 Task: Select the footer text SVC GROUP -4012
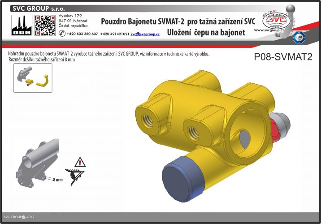point(19,217)
